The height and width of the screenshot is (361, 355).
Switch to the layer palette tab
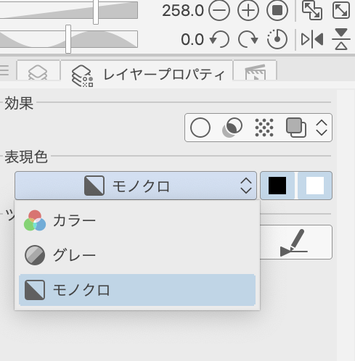tap(38, 71)
